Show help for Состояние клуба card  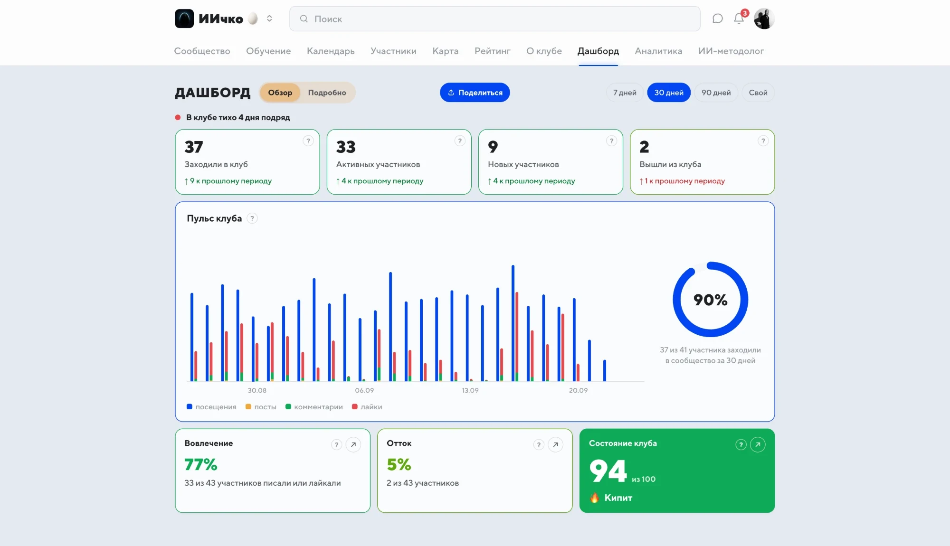coord(741,445)
